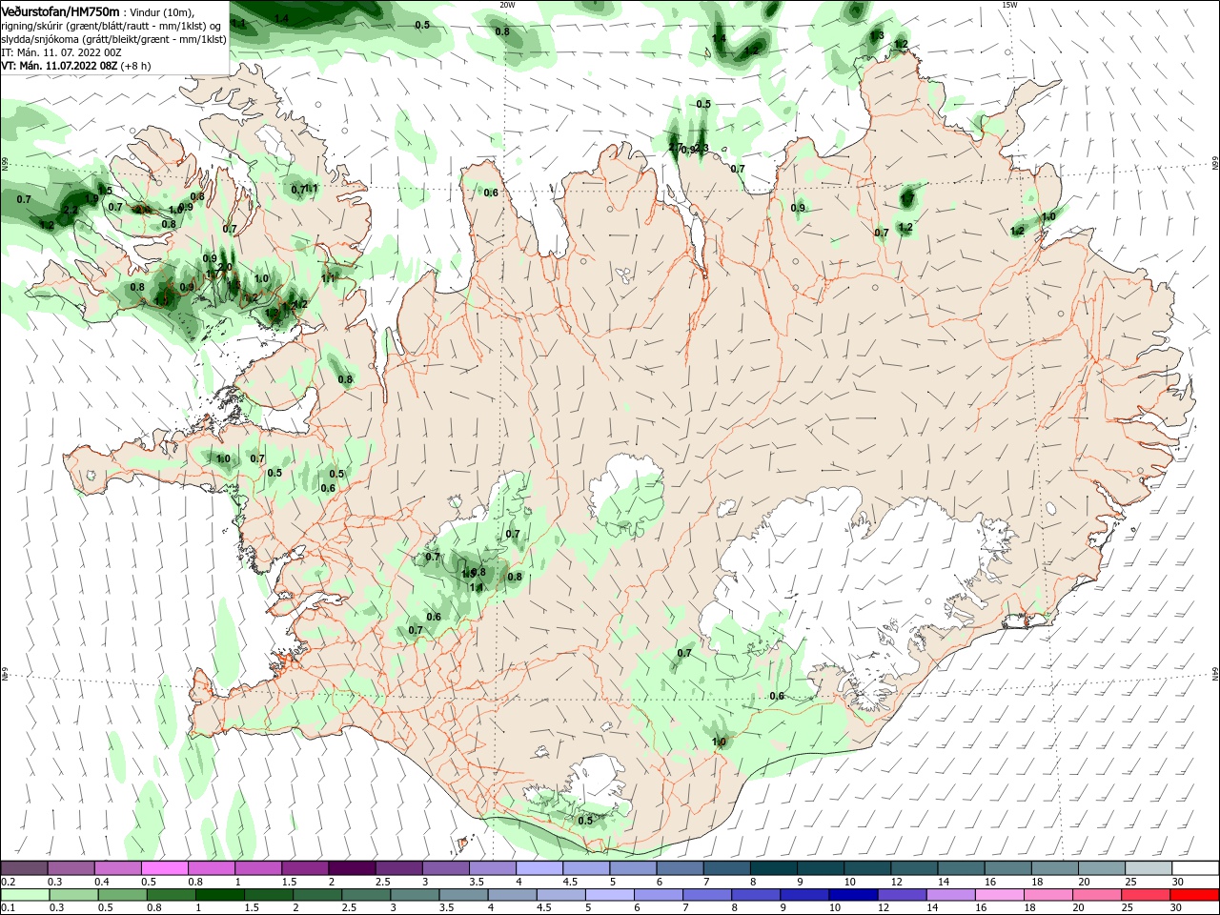Click the dark teal swatch labeled 8 in snow scale
The image size is (1220, 915).
point(774,868)
